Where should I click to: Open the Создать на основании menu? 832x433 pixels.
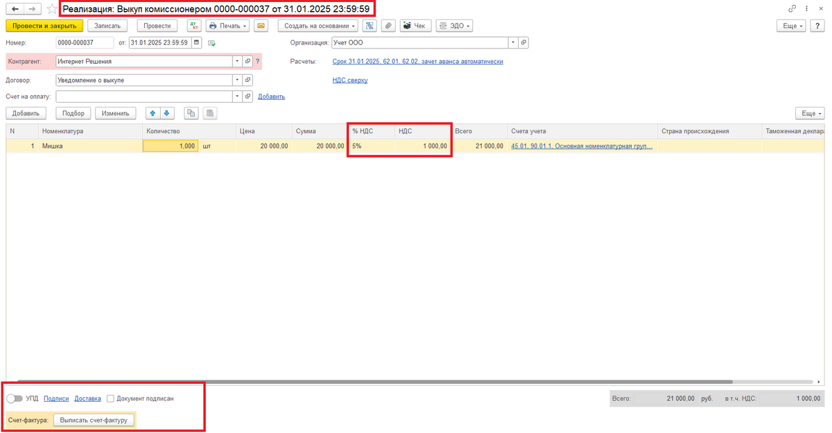pyautogui.click(x=318, y=26)
